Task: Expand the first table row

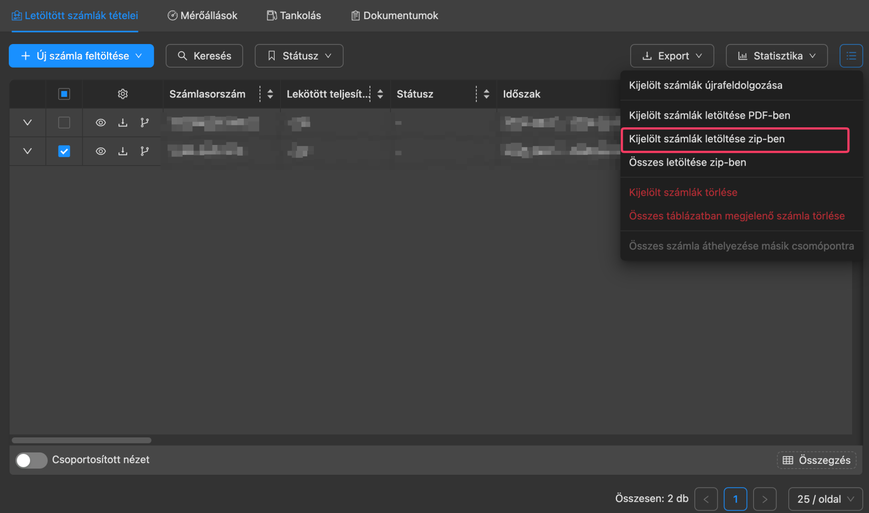Action: [27, 123]
